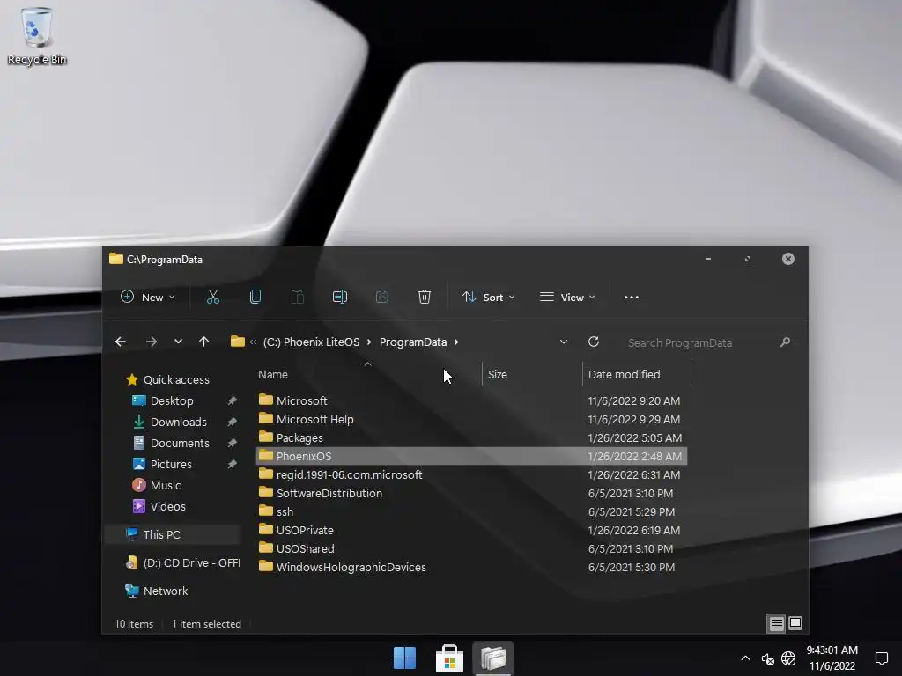Select (D:) CD Drive in sidebar
The width and height of the screenshot is (902, 676).
(182, 562)
